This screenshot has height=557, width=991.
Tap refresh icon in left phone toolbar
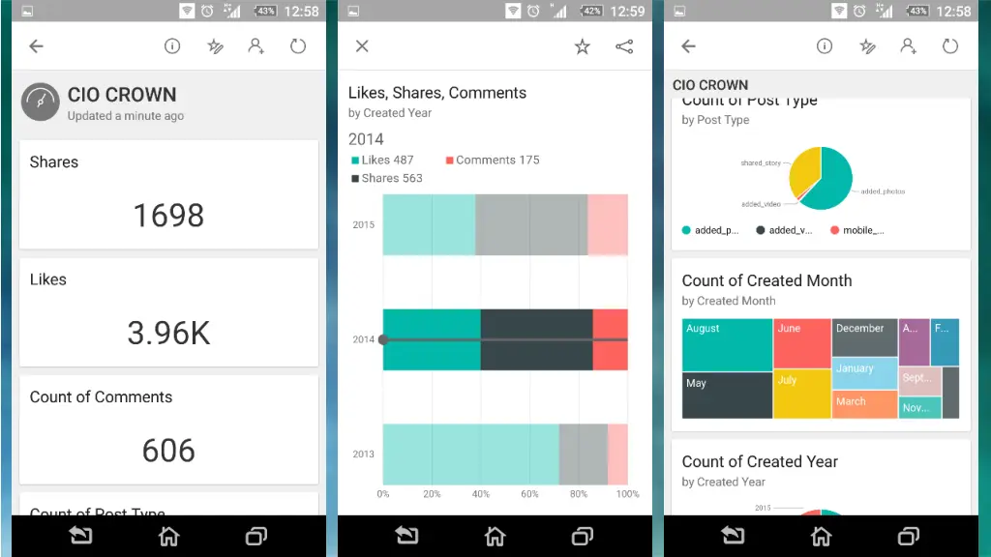click(x=298, y=46)
